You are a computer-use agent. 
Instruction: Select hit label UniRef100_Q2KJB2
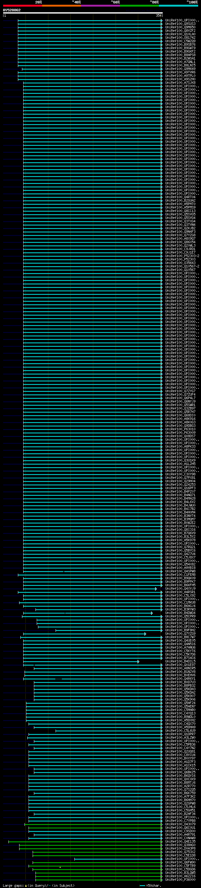coord(180,228)
